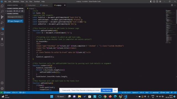Open editor more actions ellipsis
The height and width of the screenshot is (99, 177).
tap(175, 5)
